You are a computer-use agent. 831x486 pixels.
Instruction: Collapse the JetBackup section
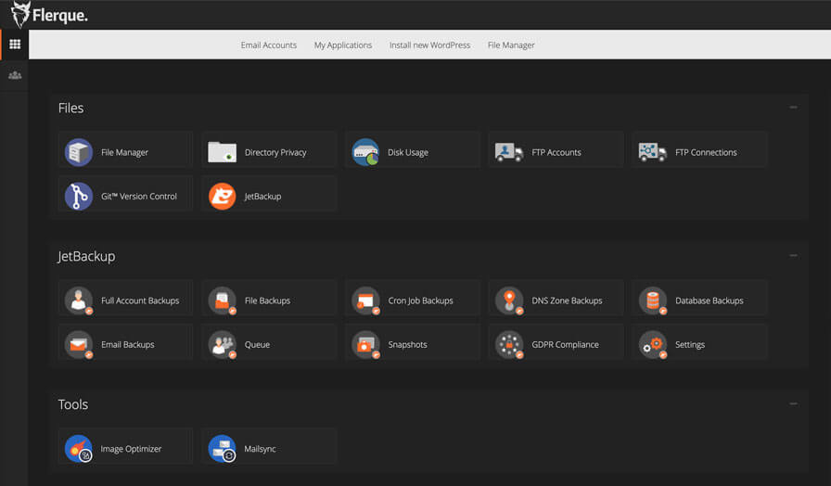(793, 256)
